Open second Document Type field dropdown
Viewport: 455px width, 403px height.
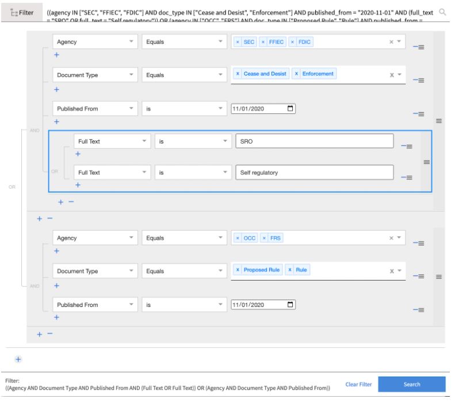tap(95, 271)
